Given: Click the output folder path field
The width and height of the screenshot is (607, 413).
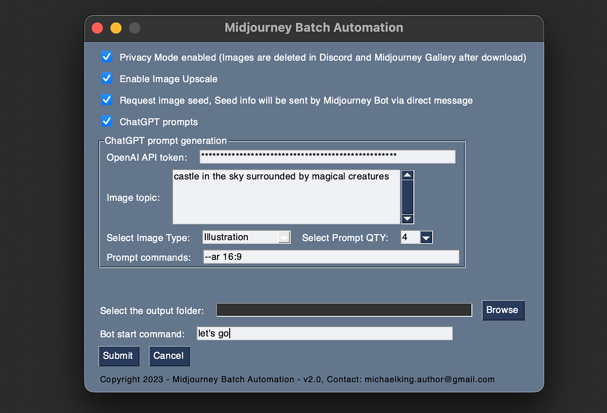Looking at the screenshot, I should tap(344, 310).
